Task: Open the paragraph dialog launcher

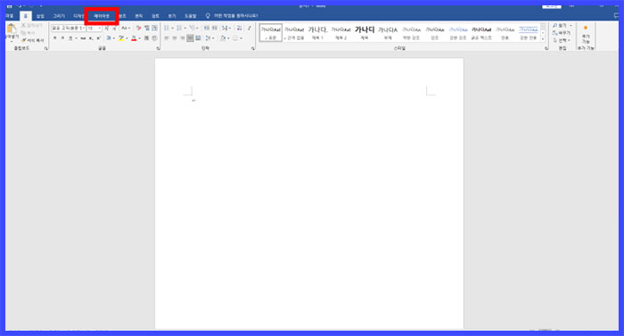Action: [x=252, y=48]
